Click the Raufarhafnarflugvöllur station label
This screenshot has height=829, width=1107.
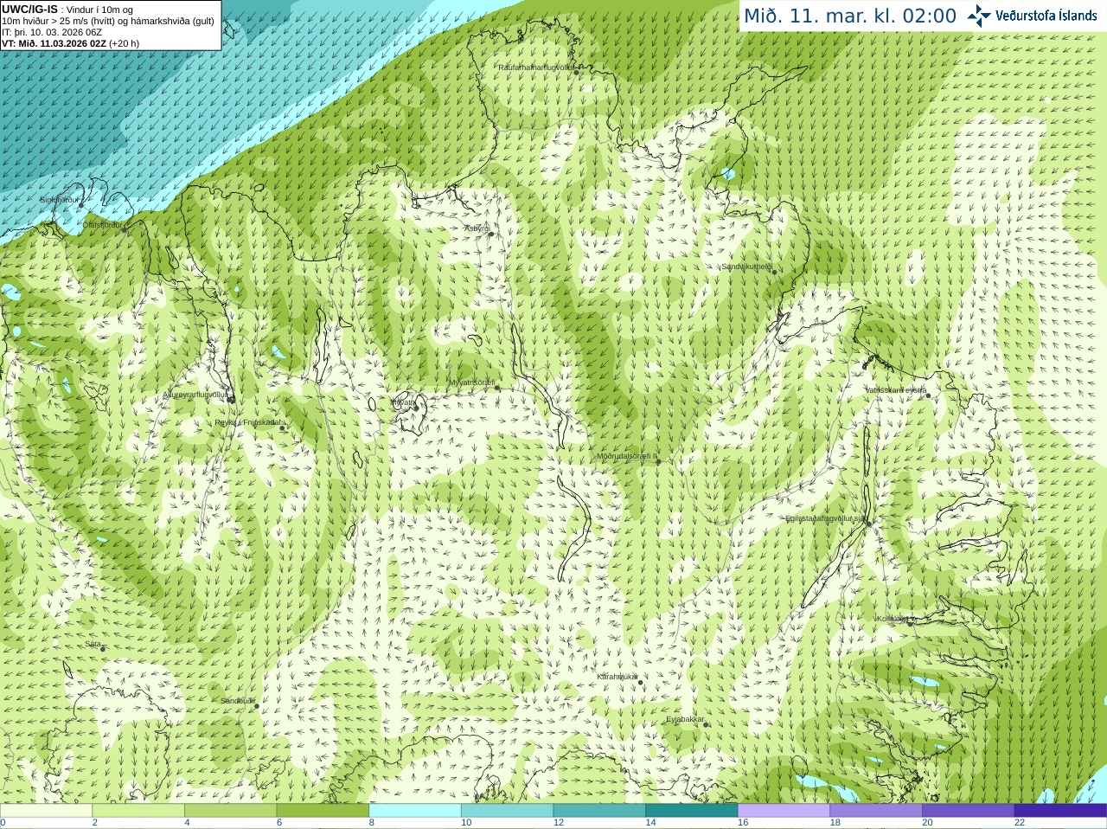point(536,67)
